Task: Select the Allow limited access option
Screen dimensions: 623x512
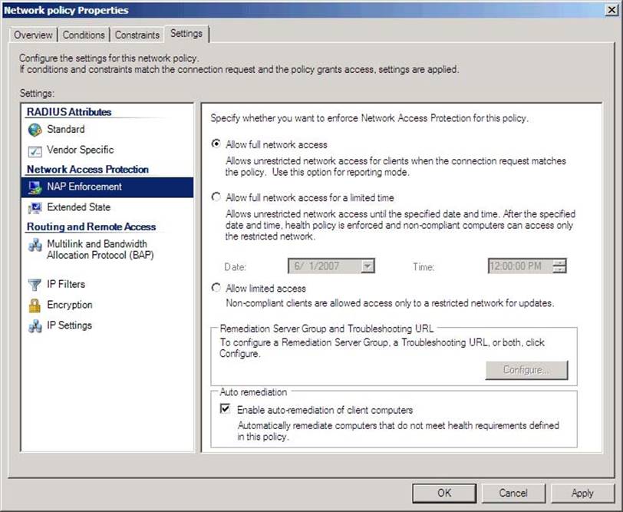Action: 216,289
